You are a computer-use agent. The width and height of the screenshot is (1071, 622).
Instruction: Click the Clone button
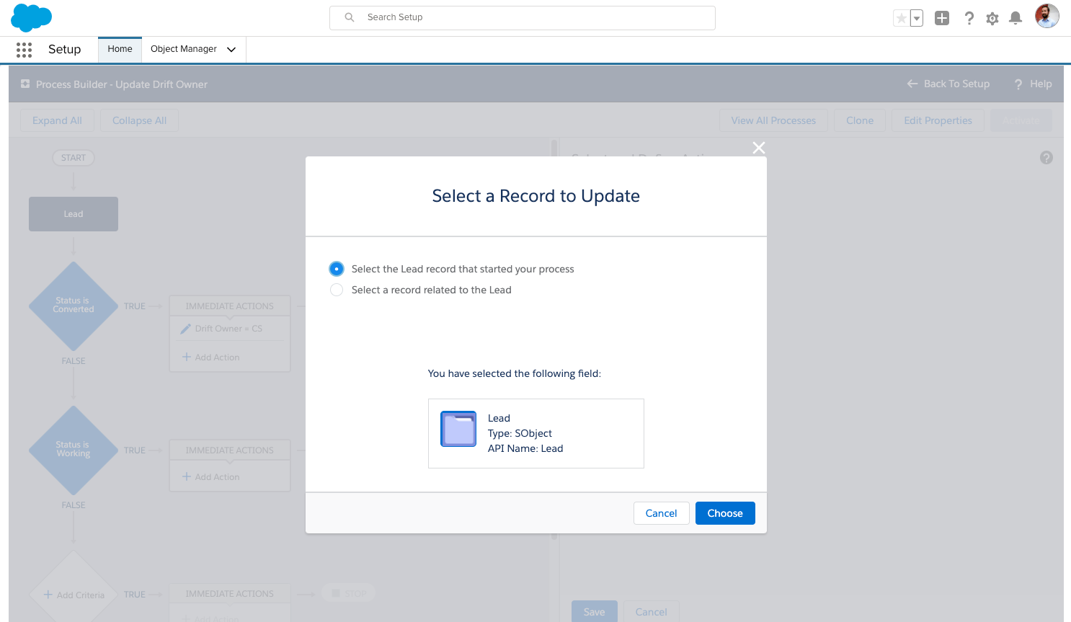coord(860,120)
